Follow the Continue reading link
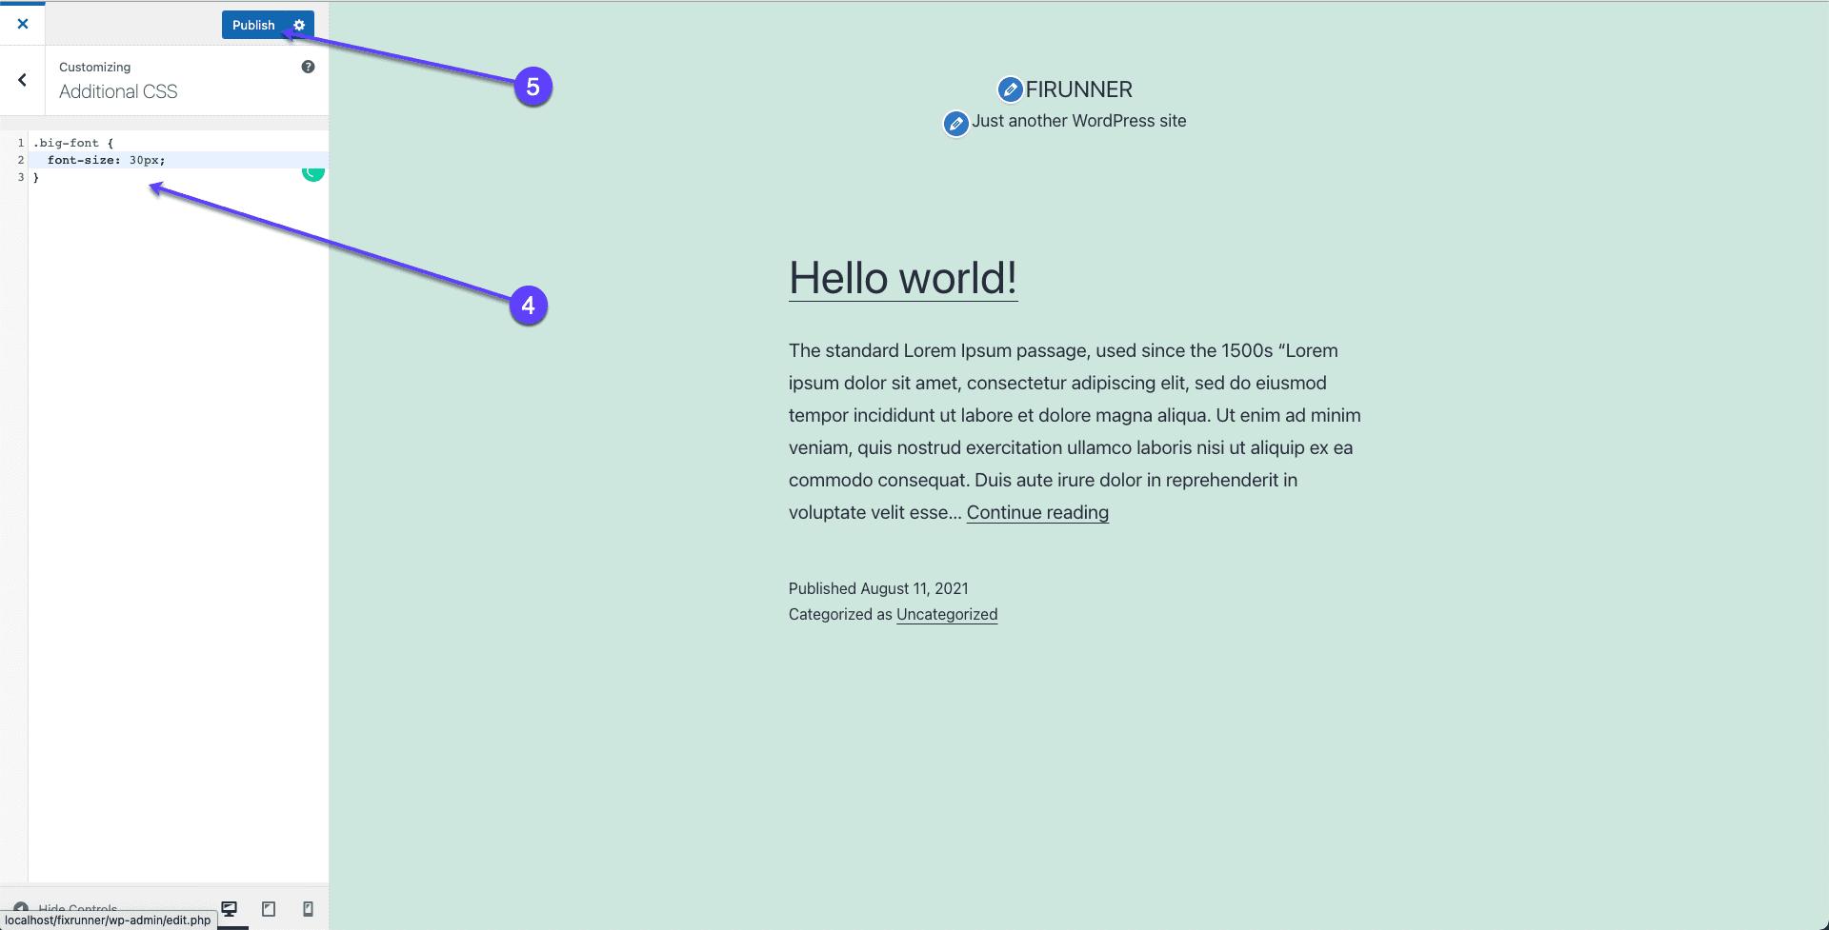The image size is (1829, 930). [x=1037, y=512]
